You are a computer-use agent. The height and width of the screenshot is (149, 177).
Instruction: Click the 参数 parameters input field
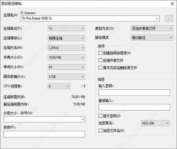44,134
